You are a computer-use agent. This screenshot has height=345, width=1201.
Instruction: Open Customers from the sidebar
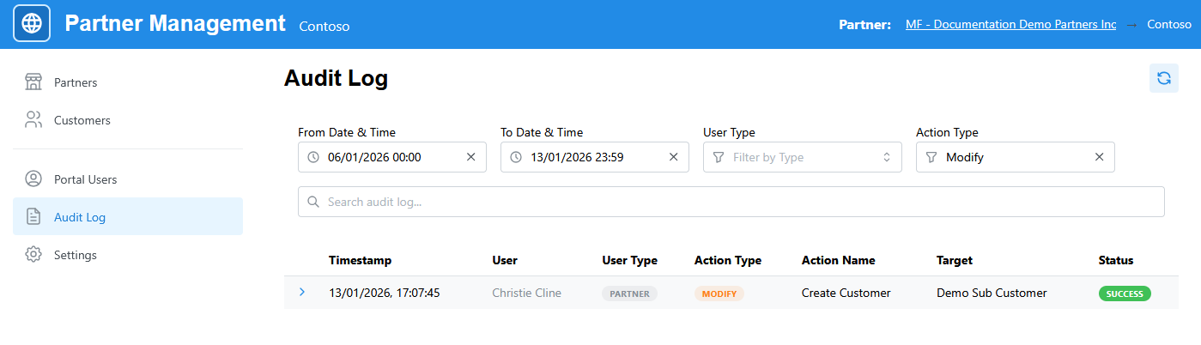click(x=82, y=120)
